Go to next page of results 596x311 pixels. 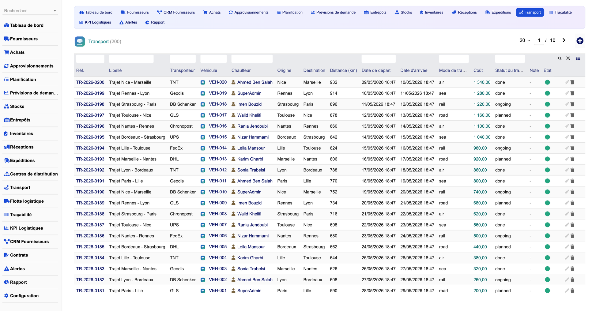tap(564, 40)
